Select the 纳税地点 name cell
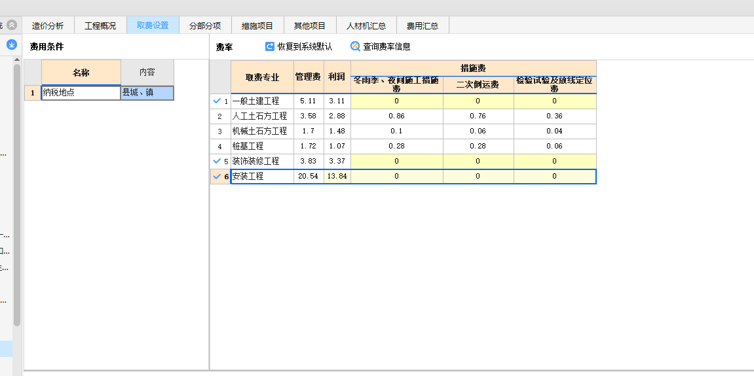 [81, 93]
